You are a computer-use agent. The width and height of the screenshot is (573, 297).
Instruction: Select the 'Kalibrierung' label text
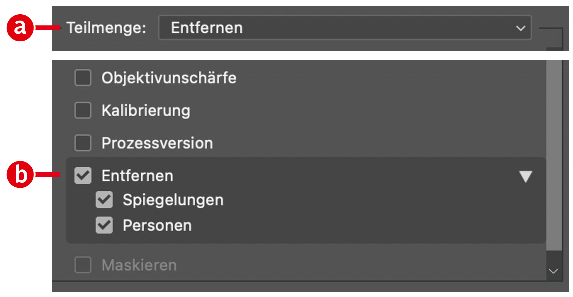[x=146, y=111]
